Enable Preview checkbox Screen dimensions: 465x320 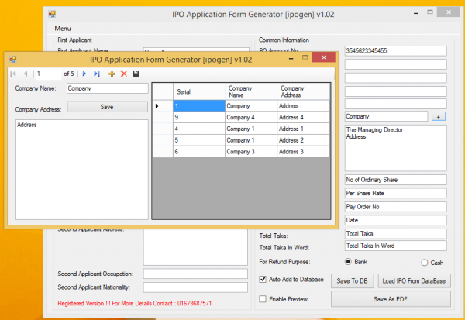point(263,298)
